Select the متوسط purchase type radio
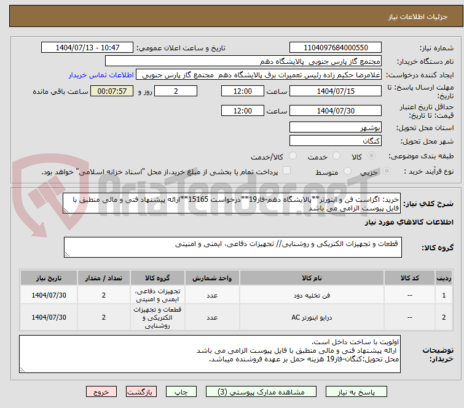464x408 pixels. [347, 171]
